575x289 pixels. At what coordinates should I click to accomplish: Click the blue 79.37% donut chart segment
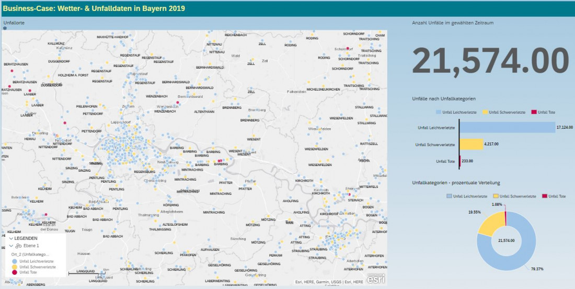click(517, 257)
